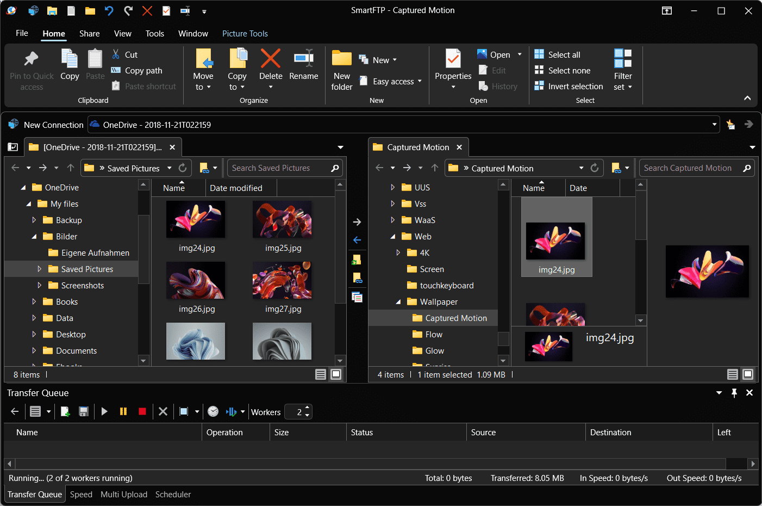Image resolution: width=762 pixels, height=506 pixels.
Task: Open the Multi Upload tab
Action: pos(124,495)
